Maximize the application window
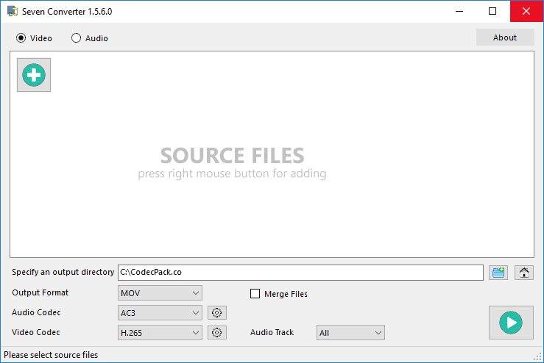Image resolution: width=544 pixels, height=363 pixels. pos(492,12)
